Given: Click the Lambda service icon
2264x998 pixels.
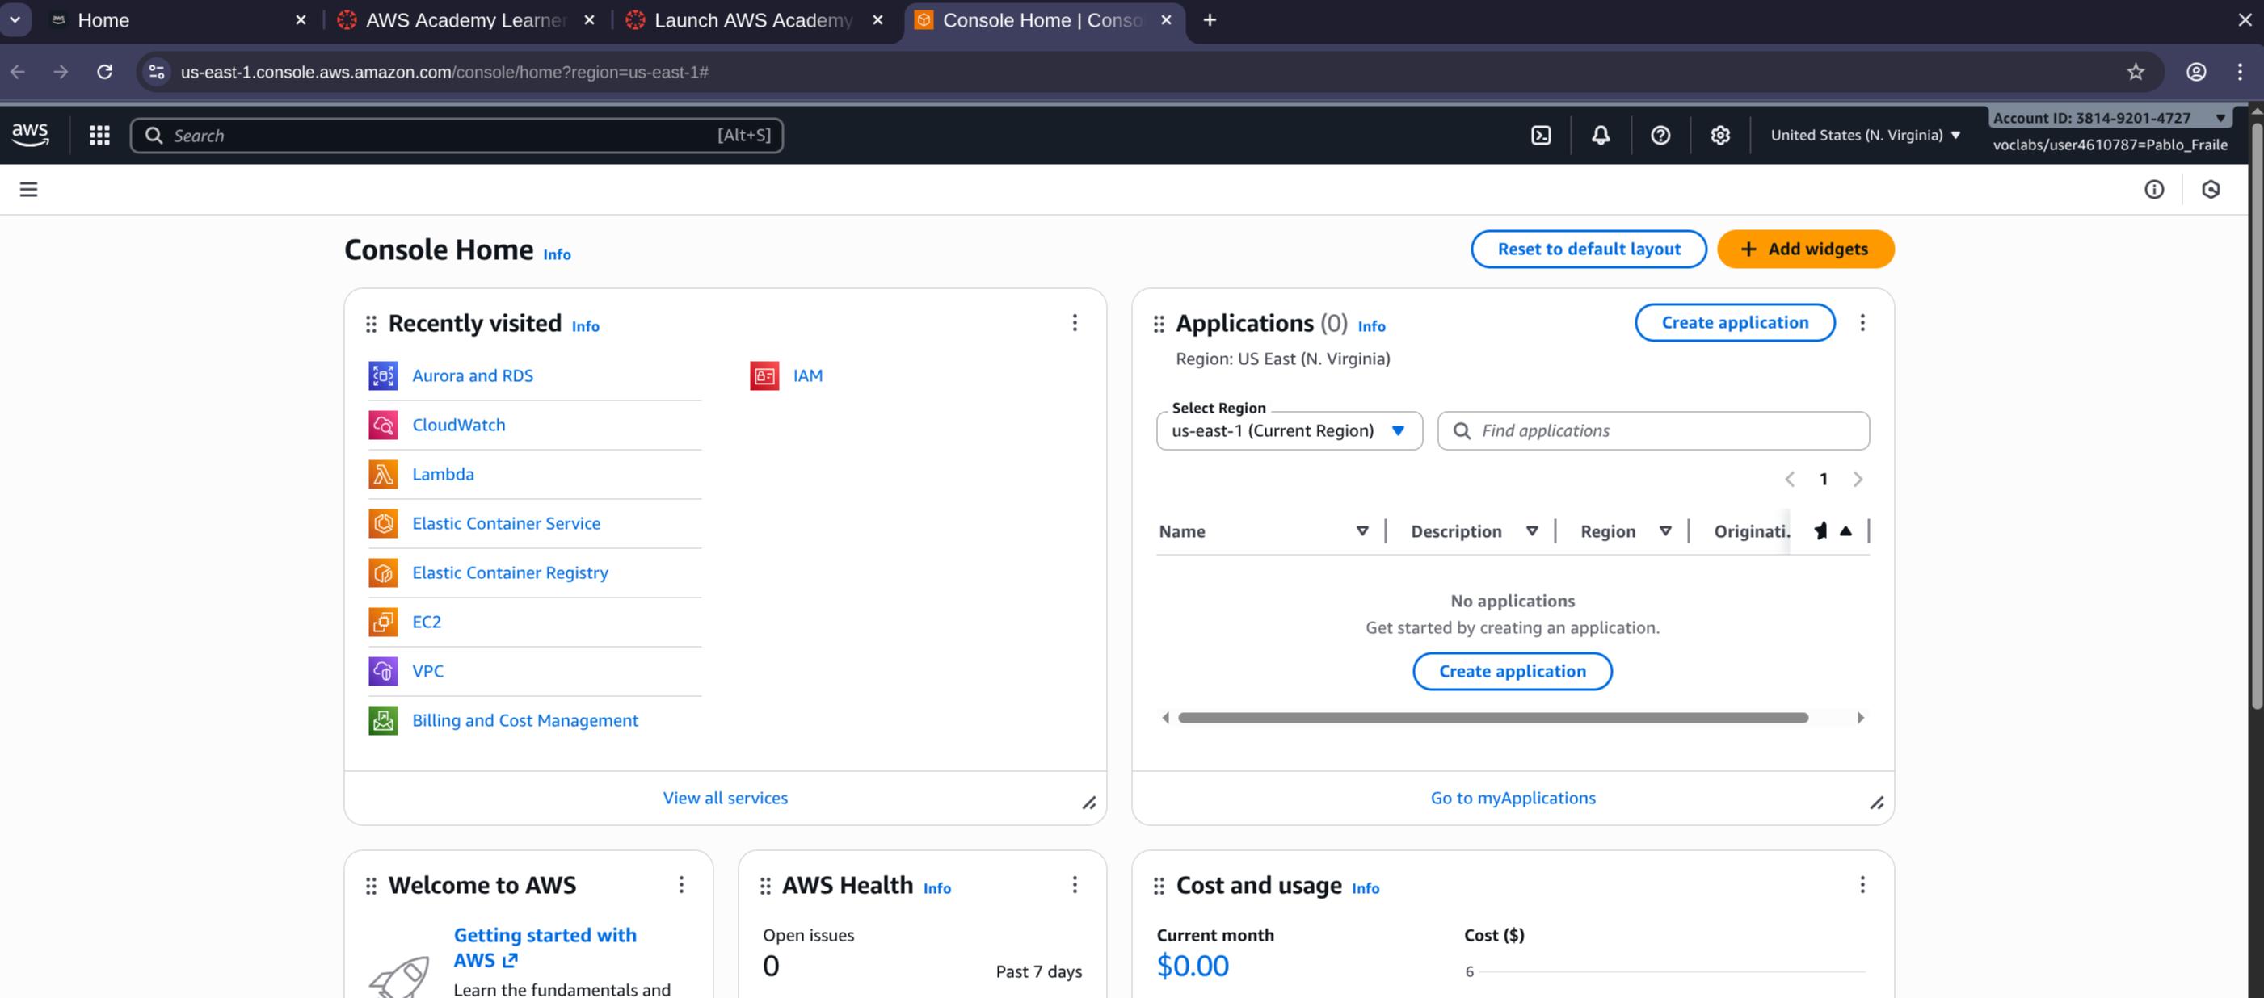Looking at the screenshot, I should click(x=383, y=475).
